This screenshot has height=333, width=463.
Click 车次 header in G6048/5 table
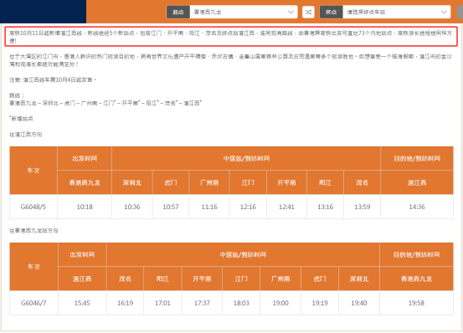click(33, 171)
